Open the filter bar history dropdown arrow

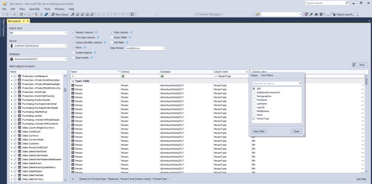tap(170, 179)
